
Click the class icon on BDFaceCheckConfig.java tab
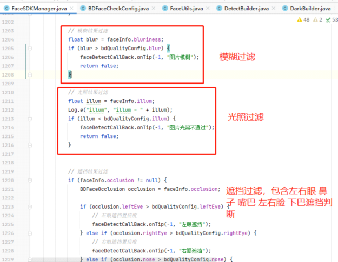83,9
